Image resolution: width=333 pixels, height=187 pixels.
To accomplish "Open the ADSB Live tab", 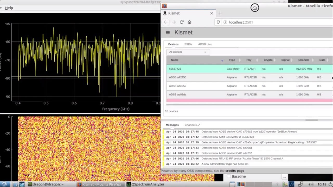I will (x=205, y=44).
